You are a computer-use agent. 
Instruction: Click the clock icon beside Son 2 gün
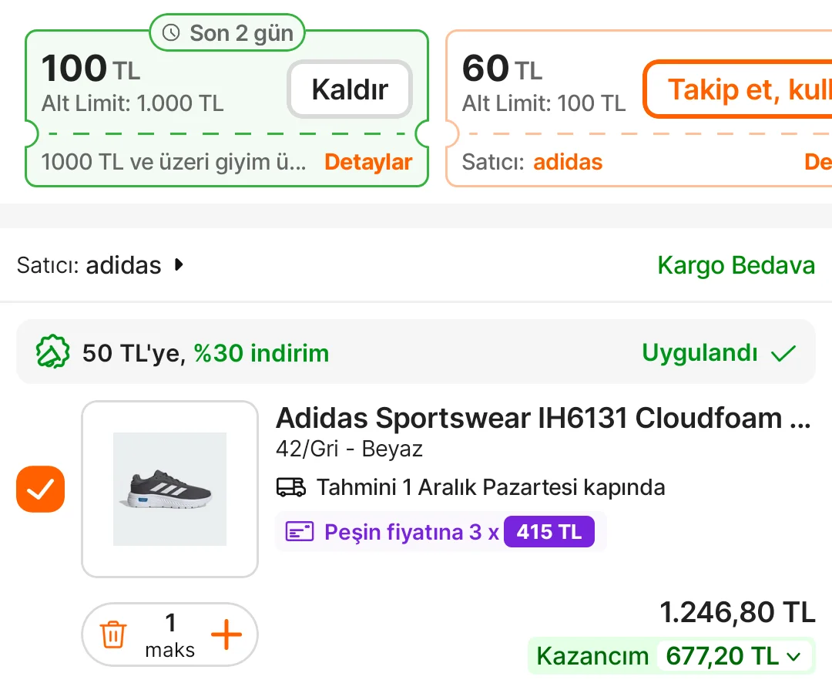pos(171,33)
